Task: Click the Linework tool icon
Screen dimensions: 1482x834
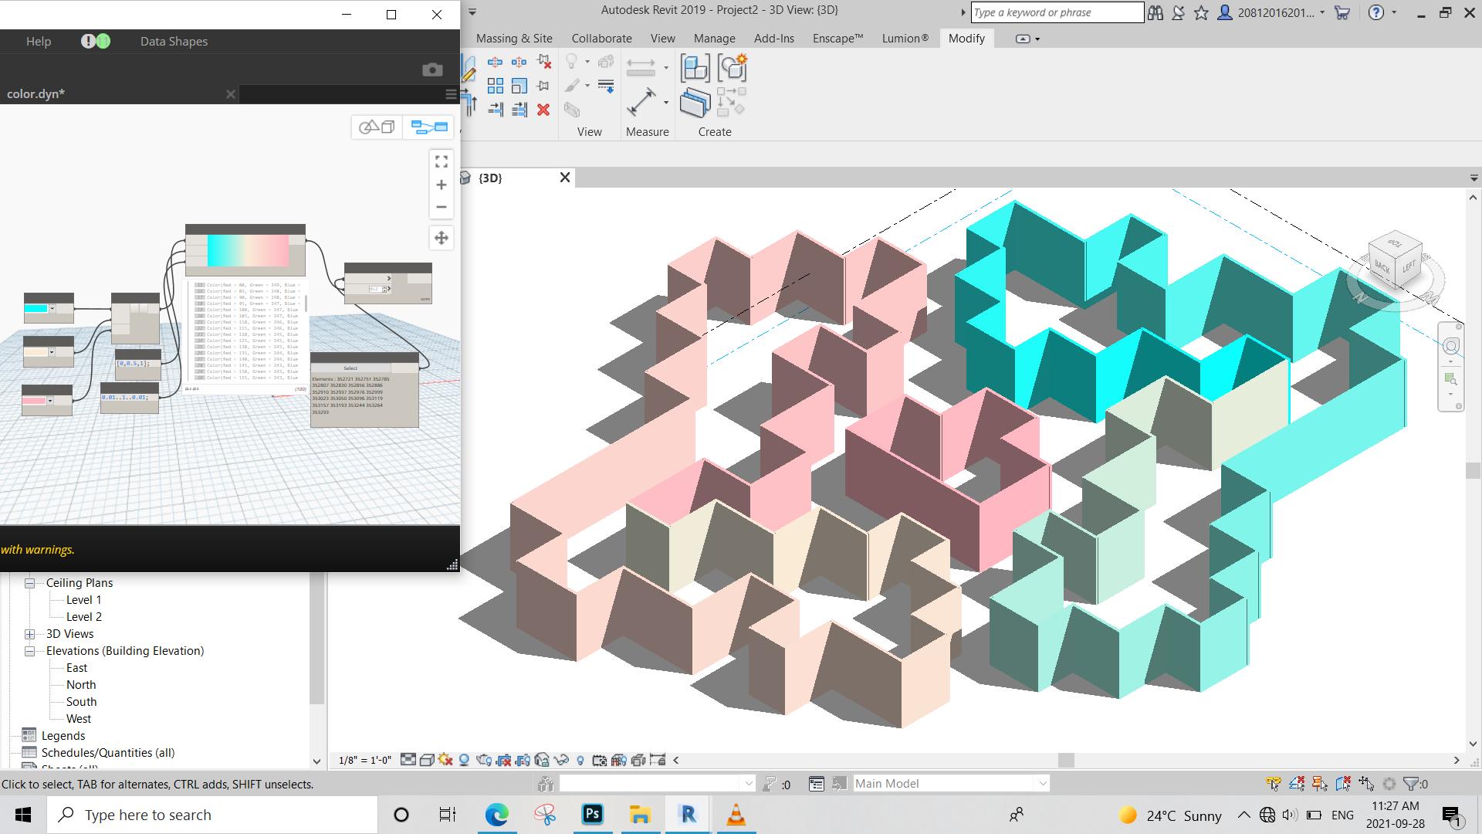Action: point(606,86)
